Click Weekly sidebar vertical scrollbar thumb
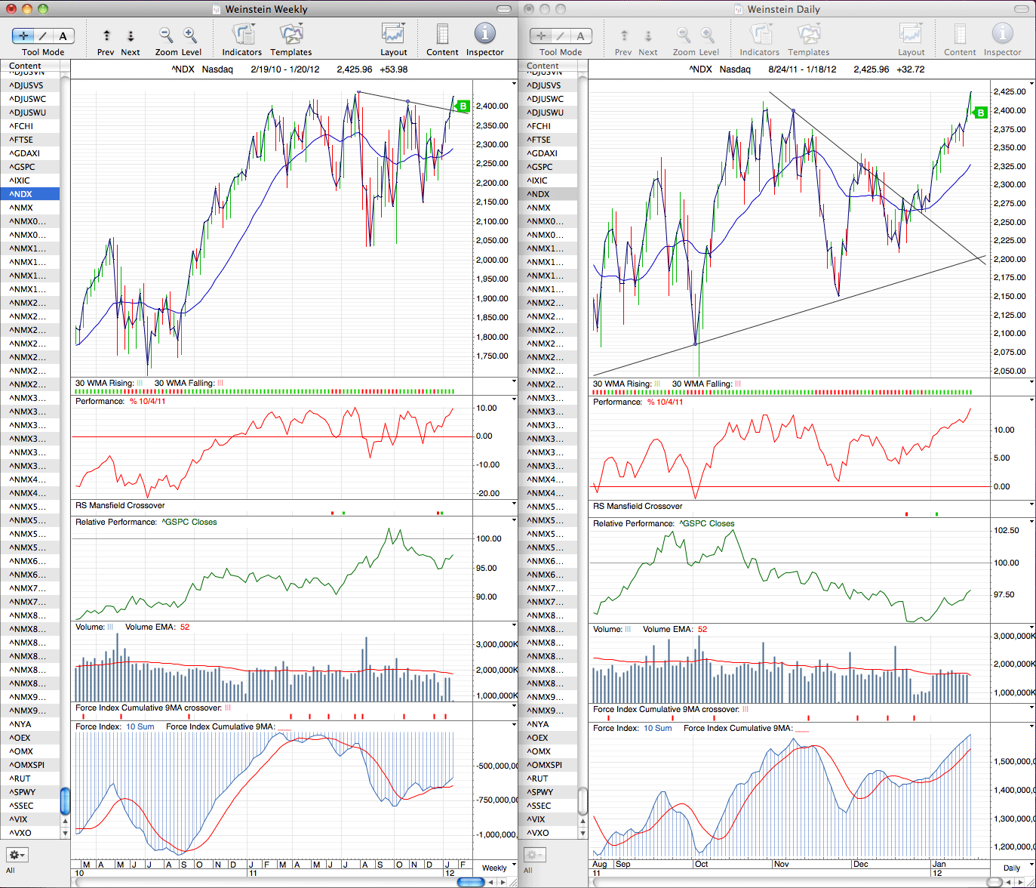Screen dimensions: 1036x888 click(x=65, y=800)
